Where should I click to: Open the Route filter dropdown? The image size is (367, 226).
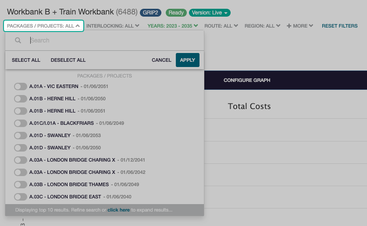point(221,26)
